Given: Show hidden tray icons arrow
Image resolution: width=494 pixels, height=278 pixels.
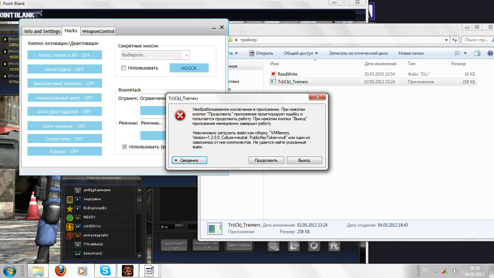Looking at the screenshot, I should coord(436,271).
